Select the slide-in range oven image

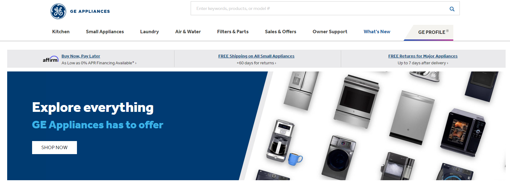pyautogui.click(x=357, y=101)
